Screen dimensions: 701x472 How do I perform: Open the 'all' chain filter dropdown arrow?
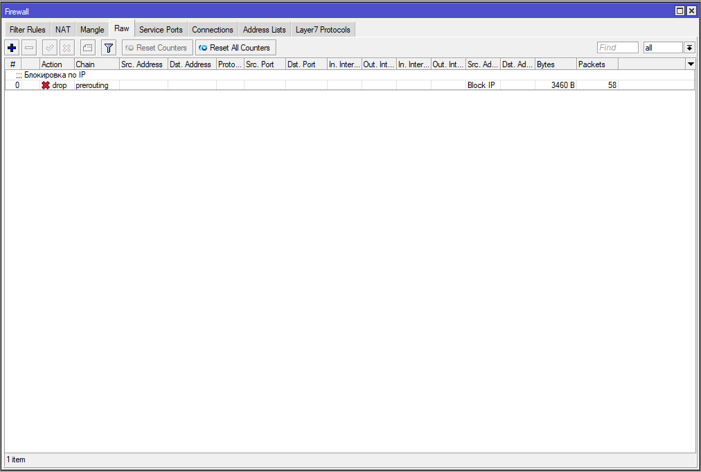pos(689,47)
